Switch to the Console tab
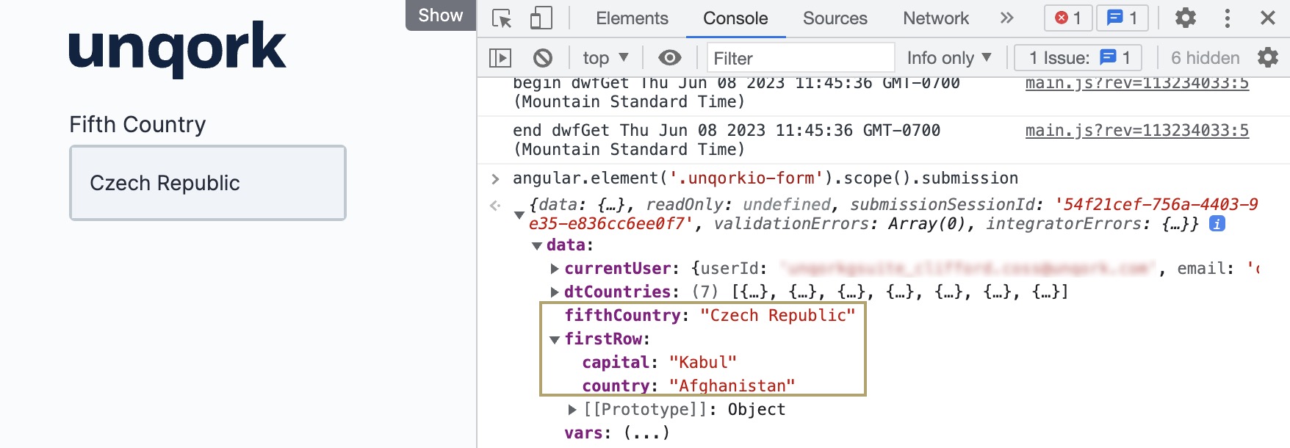The height and width of the screenshot is (448, 1290). [735, 18]
